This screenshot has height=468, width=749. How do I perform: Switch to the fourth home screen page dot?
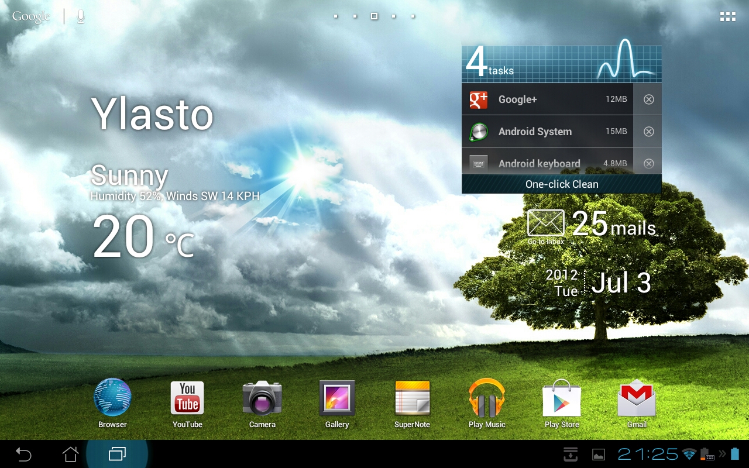click(x=393, y=16)
